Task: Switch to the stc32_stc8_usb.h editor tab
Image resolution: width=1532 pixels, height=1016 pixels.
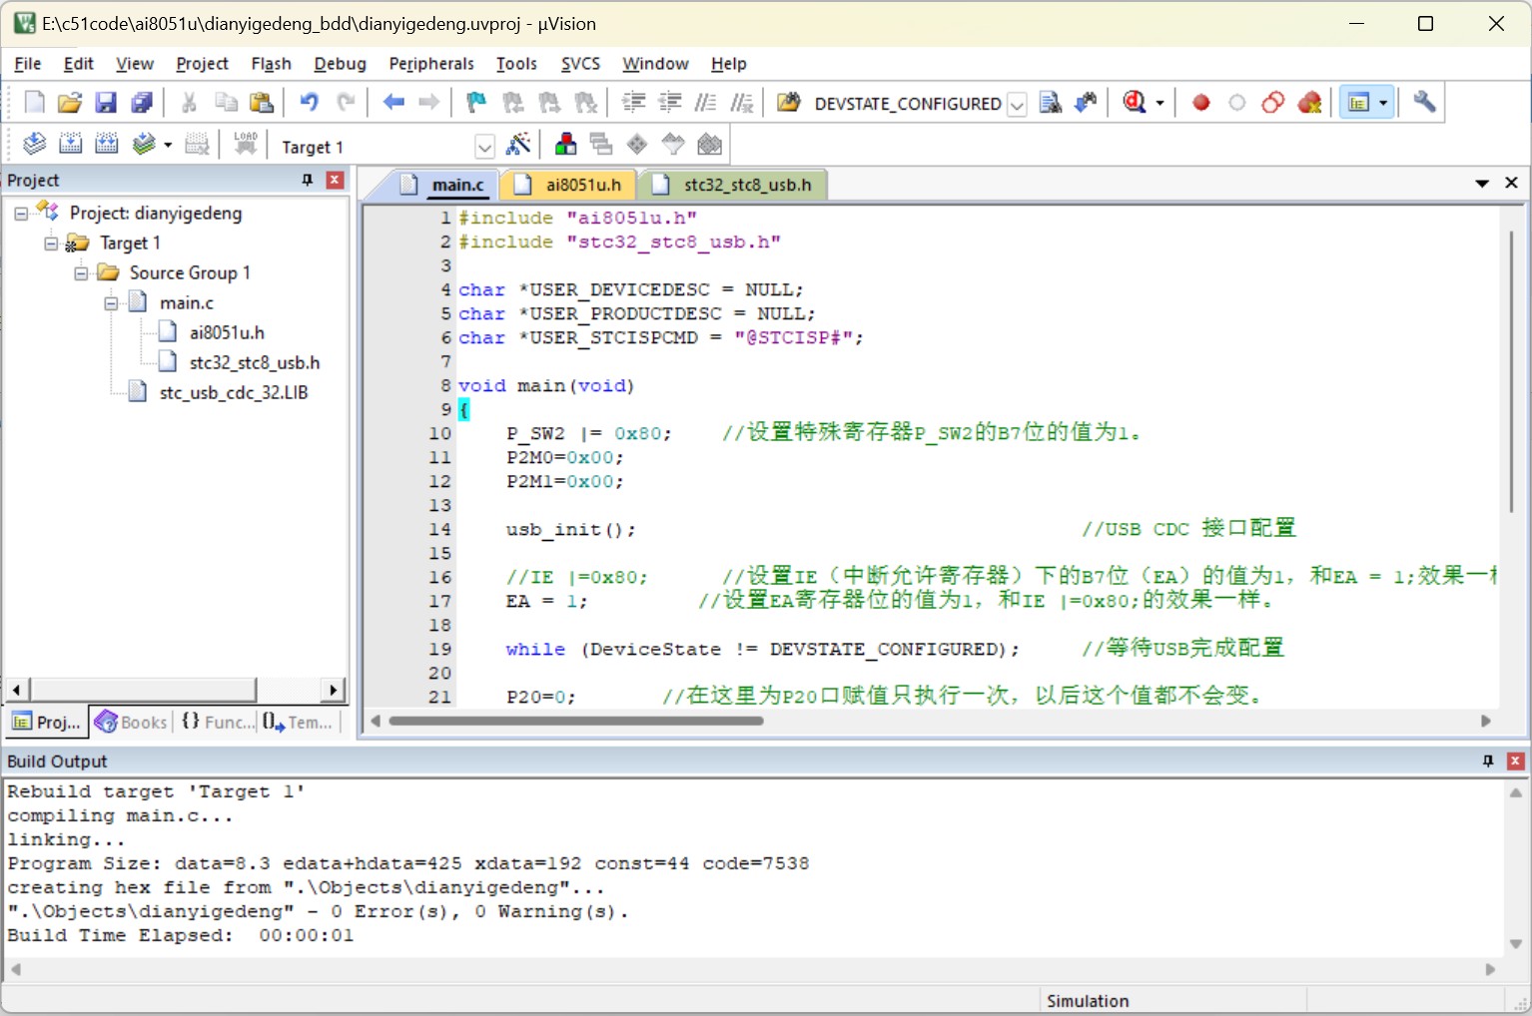Action: tap(734, 185)
